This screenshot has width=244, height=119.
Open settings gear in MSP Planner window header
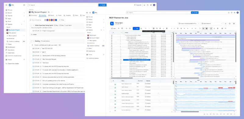point(235,12)
